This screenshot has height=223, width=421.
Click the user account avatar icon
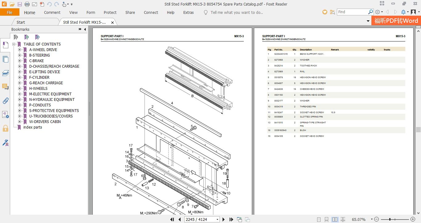413,12
